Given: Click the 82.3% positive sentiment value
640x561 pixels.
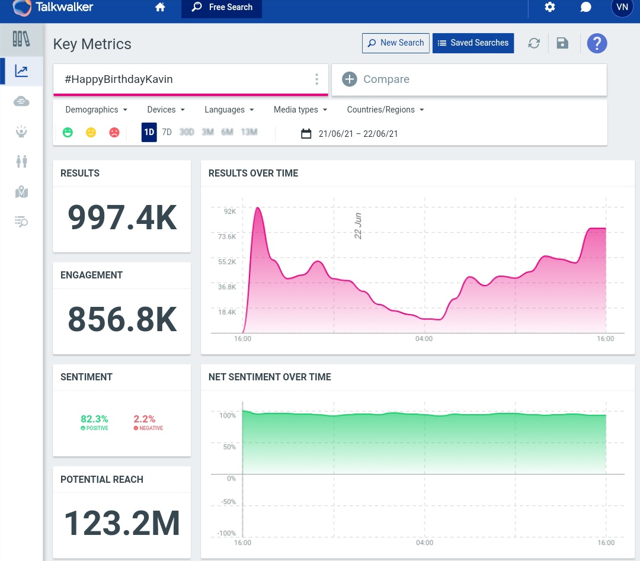Looking at the screenshot, I should click(94, 419).
